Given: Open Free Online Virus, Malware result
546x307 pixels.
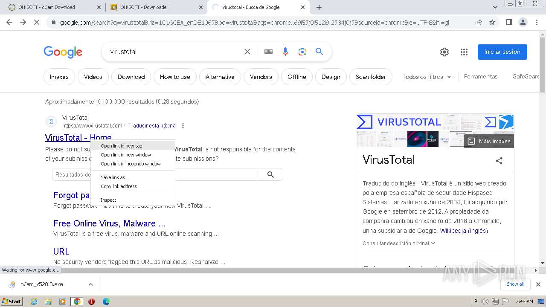Looking at the screenshot, I should pyautogui.click(x=110, y=223).
